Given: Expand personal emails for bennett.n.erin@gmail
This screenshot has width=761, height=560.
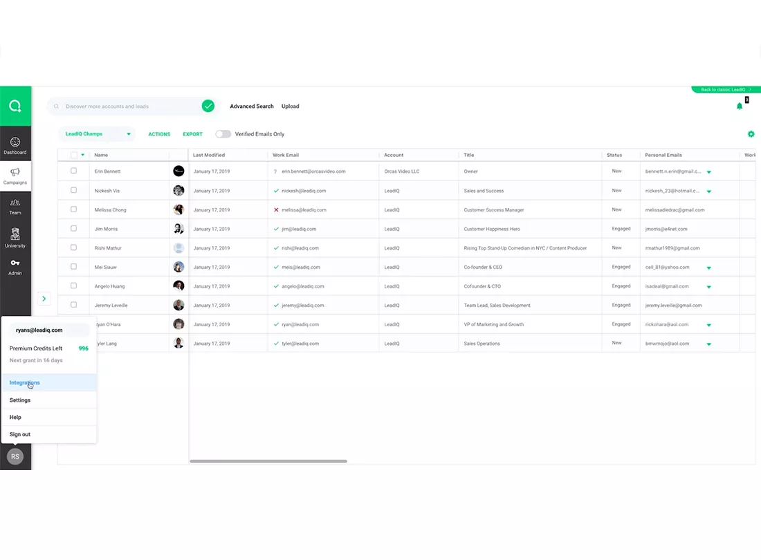Looking at the screenshot, I should [x=708, y=172].
